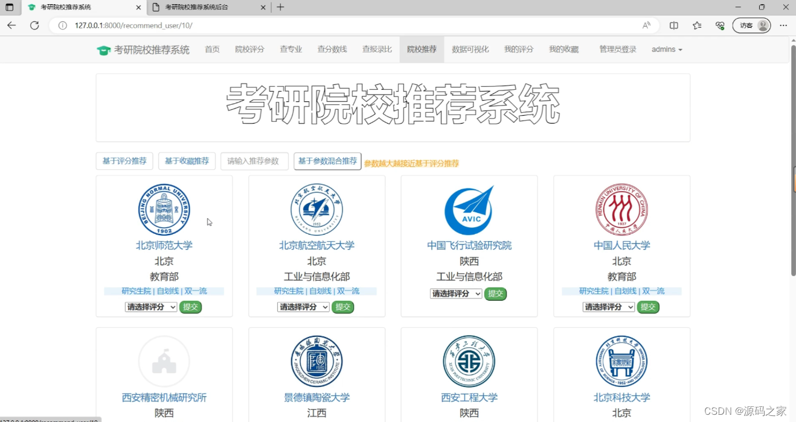The width and height of the screenshot is (796, 422).
Task: Submit rating for 北京航空航天大学
Action: [343, 307]
